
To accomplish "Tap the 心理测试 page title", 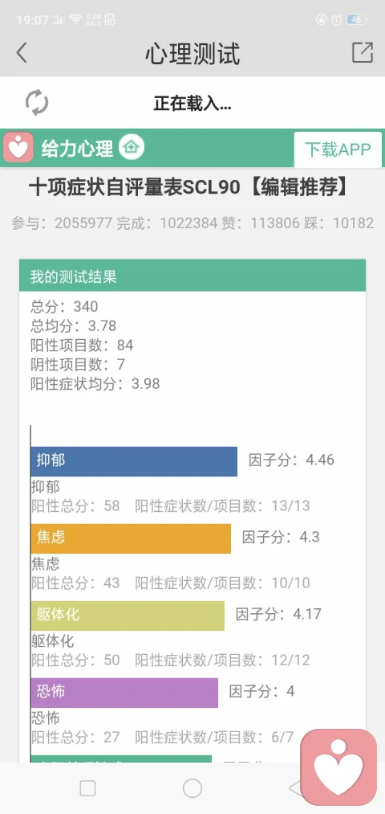I will tap(192, 54).
